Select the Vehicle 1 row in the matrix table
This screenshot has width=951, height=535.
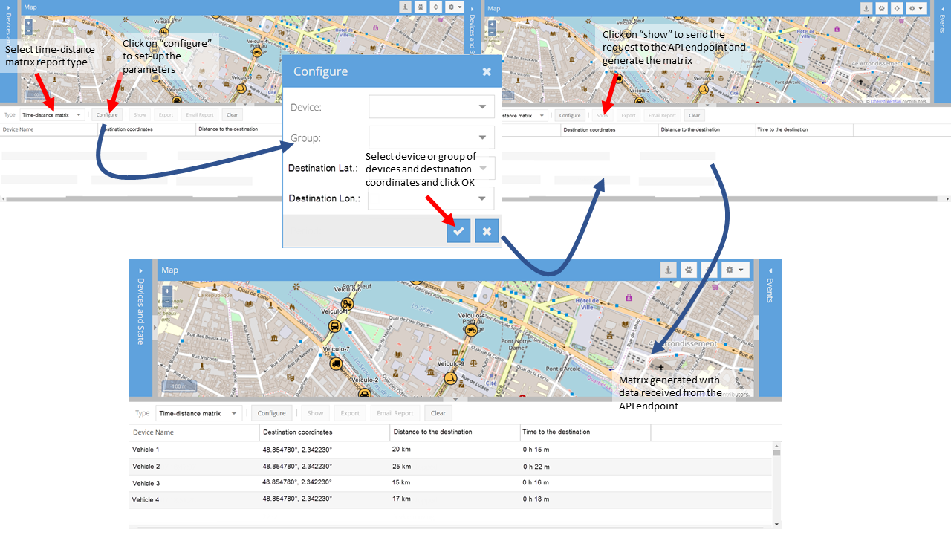click(x=223, y=449)
